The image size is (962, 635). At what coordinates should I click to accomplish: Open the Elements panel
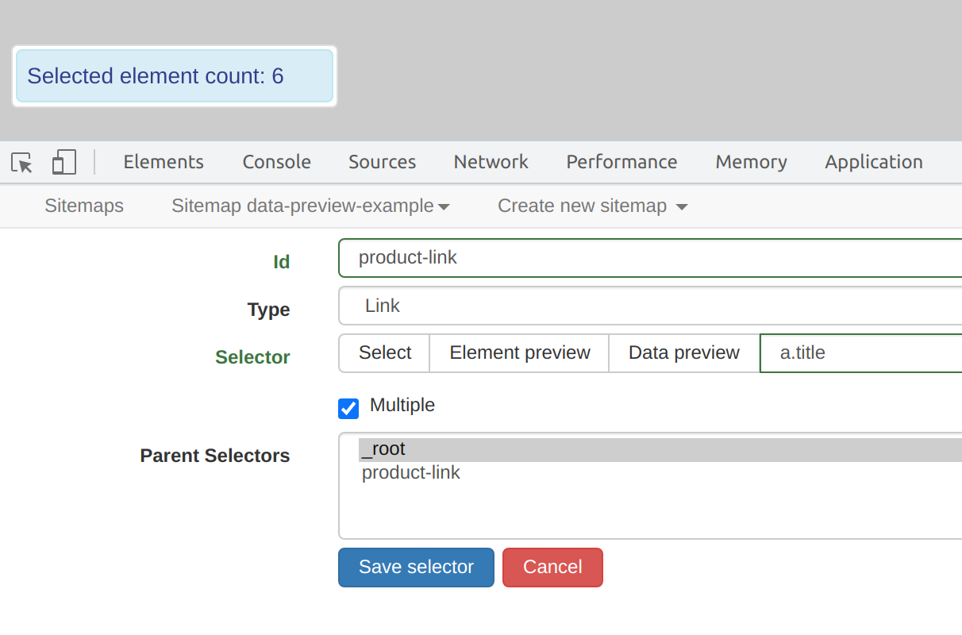(163, 162)
